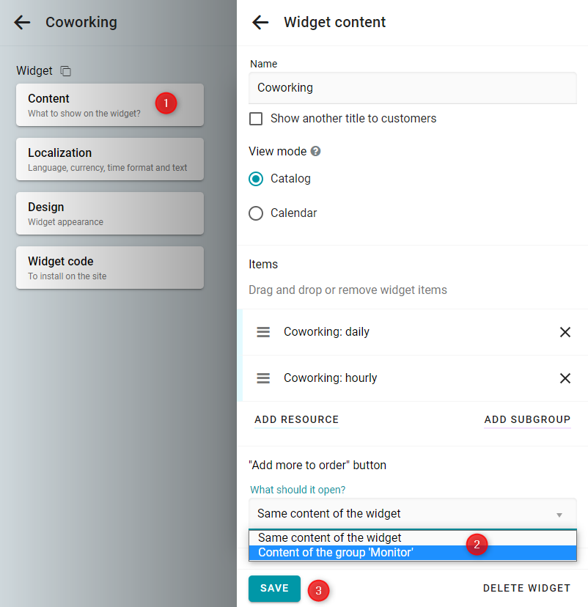
Task: Click the back arrow beside Widget content
Action: (260, 23)
